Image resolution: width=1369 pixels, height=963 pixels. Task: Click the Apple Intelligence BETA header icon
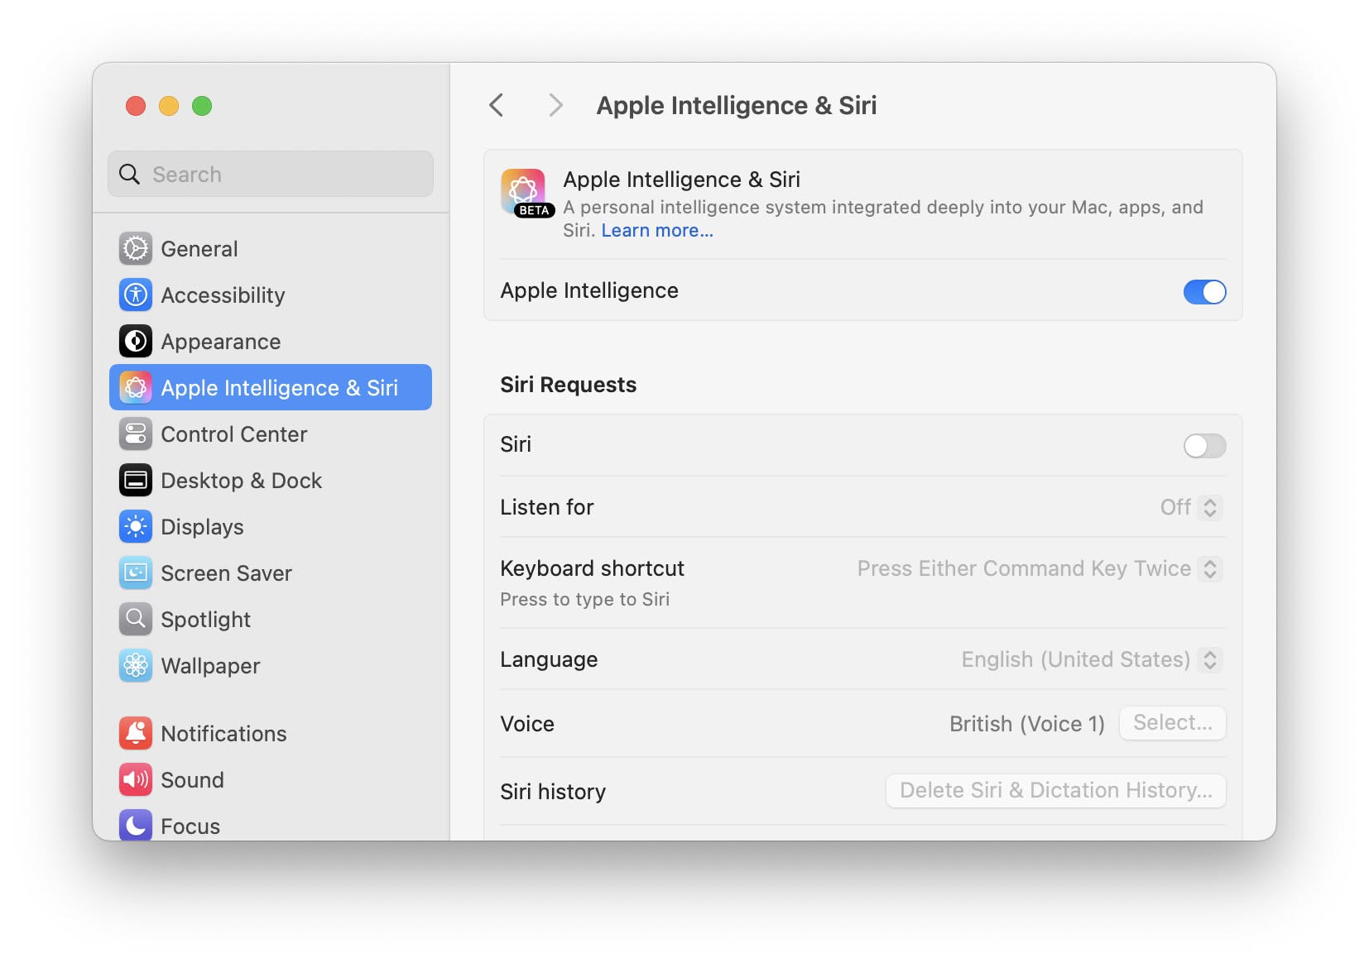pyautogui.click(x=526, y=193)
